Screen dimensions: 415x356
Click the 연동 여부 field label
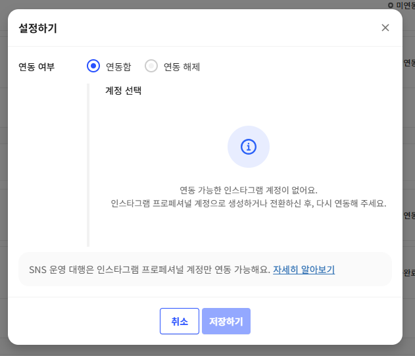37,66
